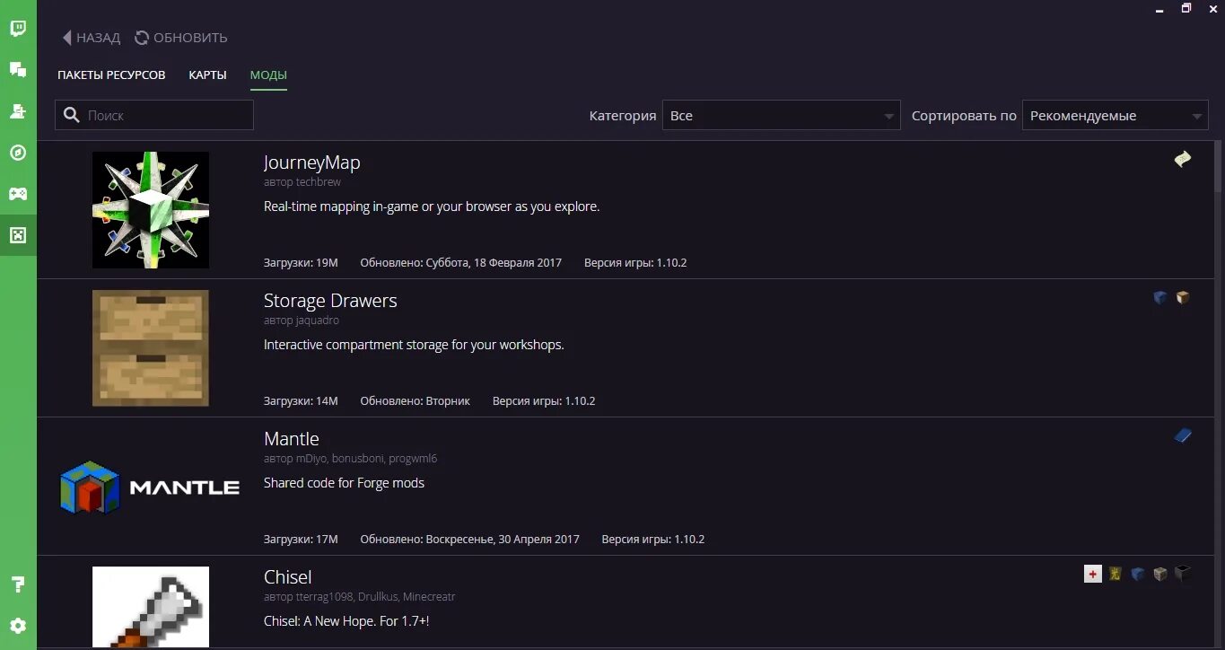1225x650 pixels.
Task: Click description 'Interactive compartment storage for your workshops.'
Action: pos(414,345)
